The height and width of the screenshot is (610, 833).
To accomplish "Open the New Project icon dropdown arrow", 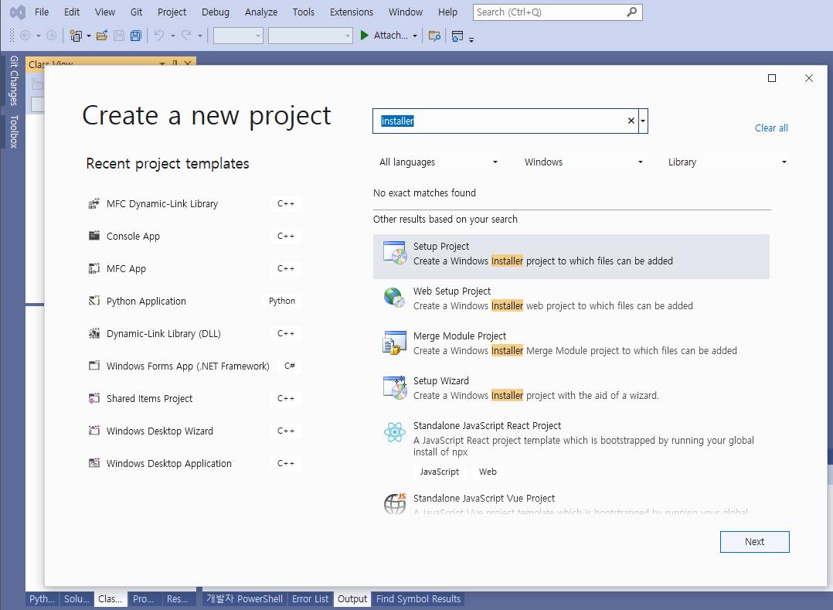I will (89, 36).
